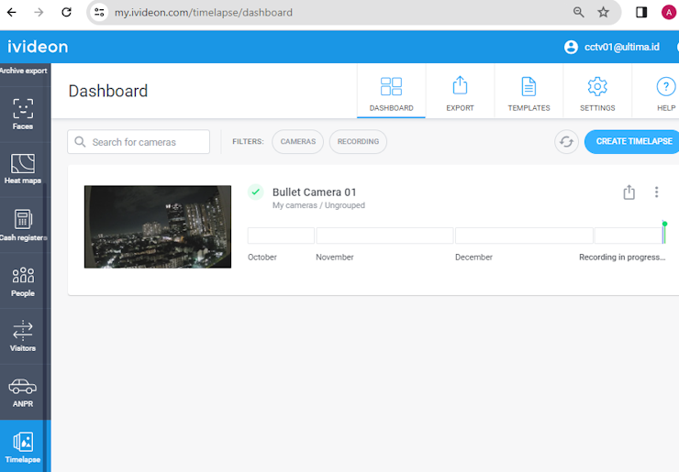Open Bullet Camera 01 name link
679x472 pixels.
pyautogui.click(x=315, y=192)
